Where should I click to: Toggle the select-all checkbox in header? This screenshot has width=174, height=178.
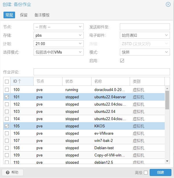[7, 82]
